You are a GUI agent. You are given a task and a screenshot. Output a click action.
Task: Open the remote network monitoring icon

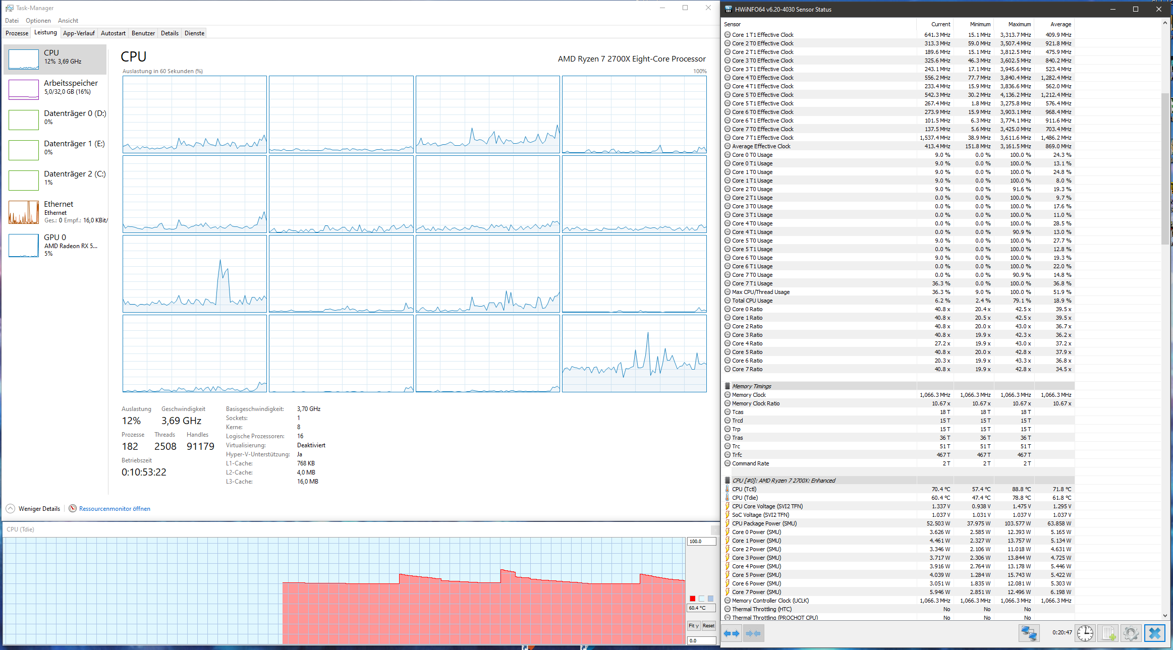click(x=1029, y=633)
